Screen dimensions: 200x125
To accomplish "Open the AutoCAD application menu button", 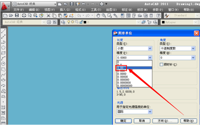I will pyautogui.click(x=5, y=7).
